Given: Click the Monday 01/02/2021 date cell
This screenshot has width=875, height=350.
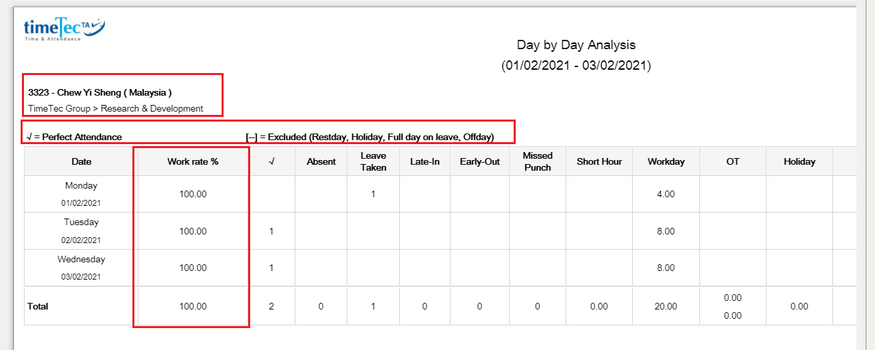Looking at the screenshot, I should 81,194.
